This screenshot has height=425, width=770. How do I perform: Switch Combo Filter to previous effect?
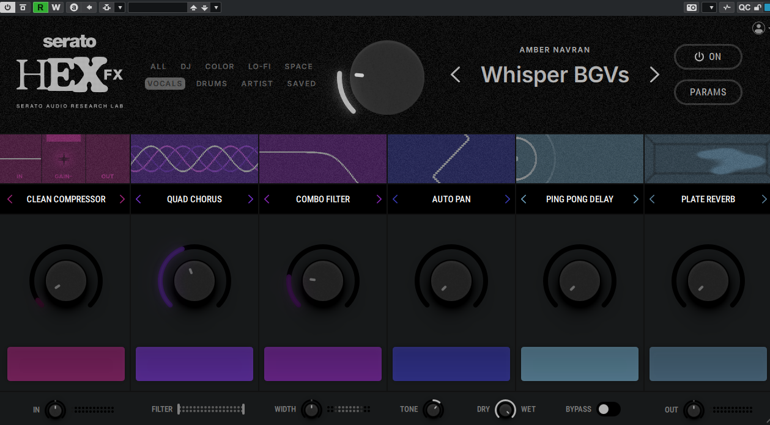[x=267, y=199]
